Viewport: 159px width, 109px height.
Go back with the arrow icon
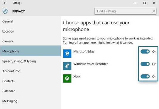[5, 3]
